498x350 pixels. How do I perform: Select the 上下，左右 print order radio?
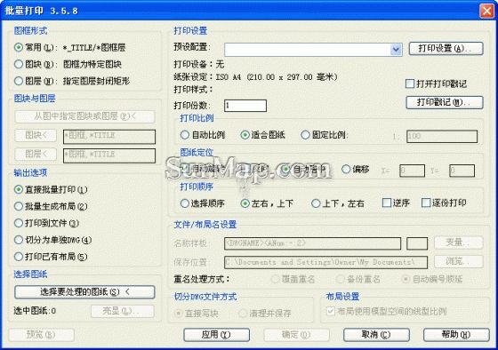pyautogui.click(x=316, y=203)
